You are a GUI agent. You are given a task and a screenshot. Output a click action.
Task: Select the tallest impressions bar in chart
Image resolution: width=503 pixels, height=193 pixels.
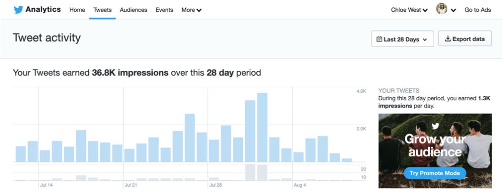pyautogui.click(x=262, y=127)
